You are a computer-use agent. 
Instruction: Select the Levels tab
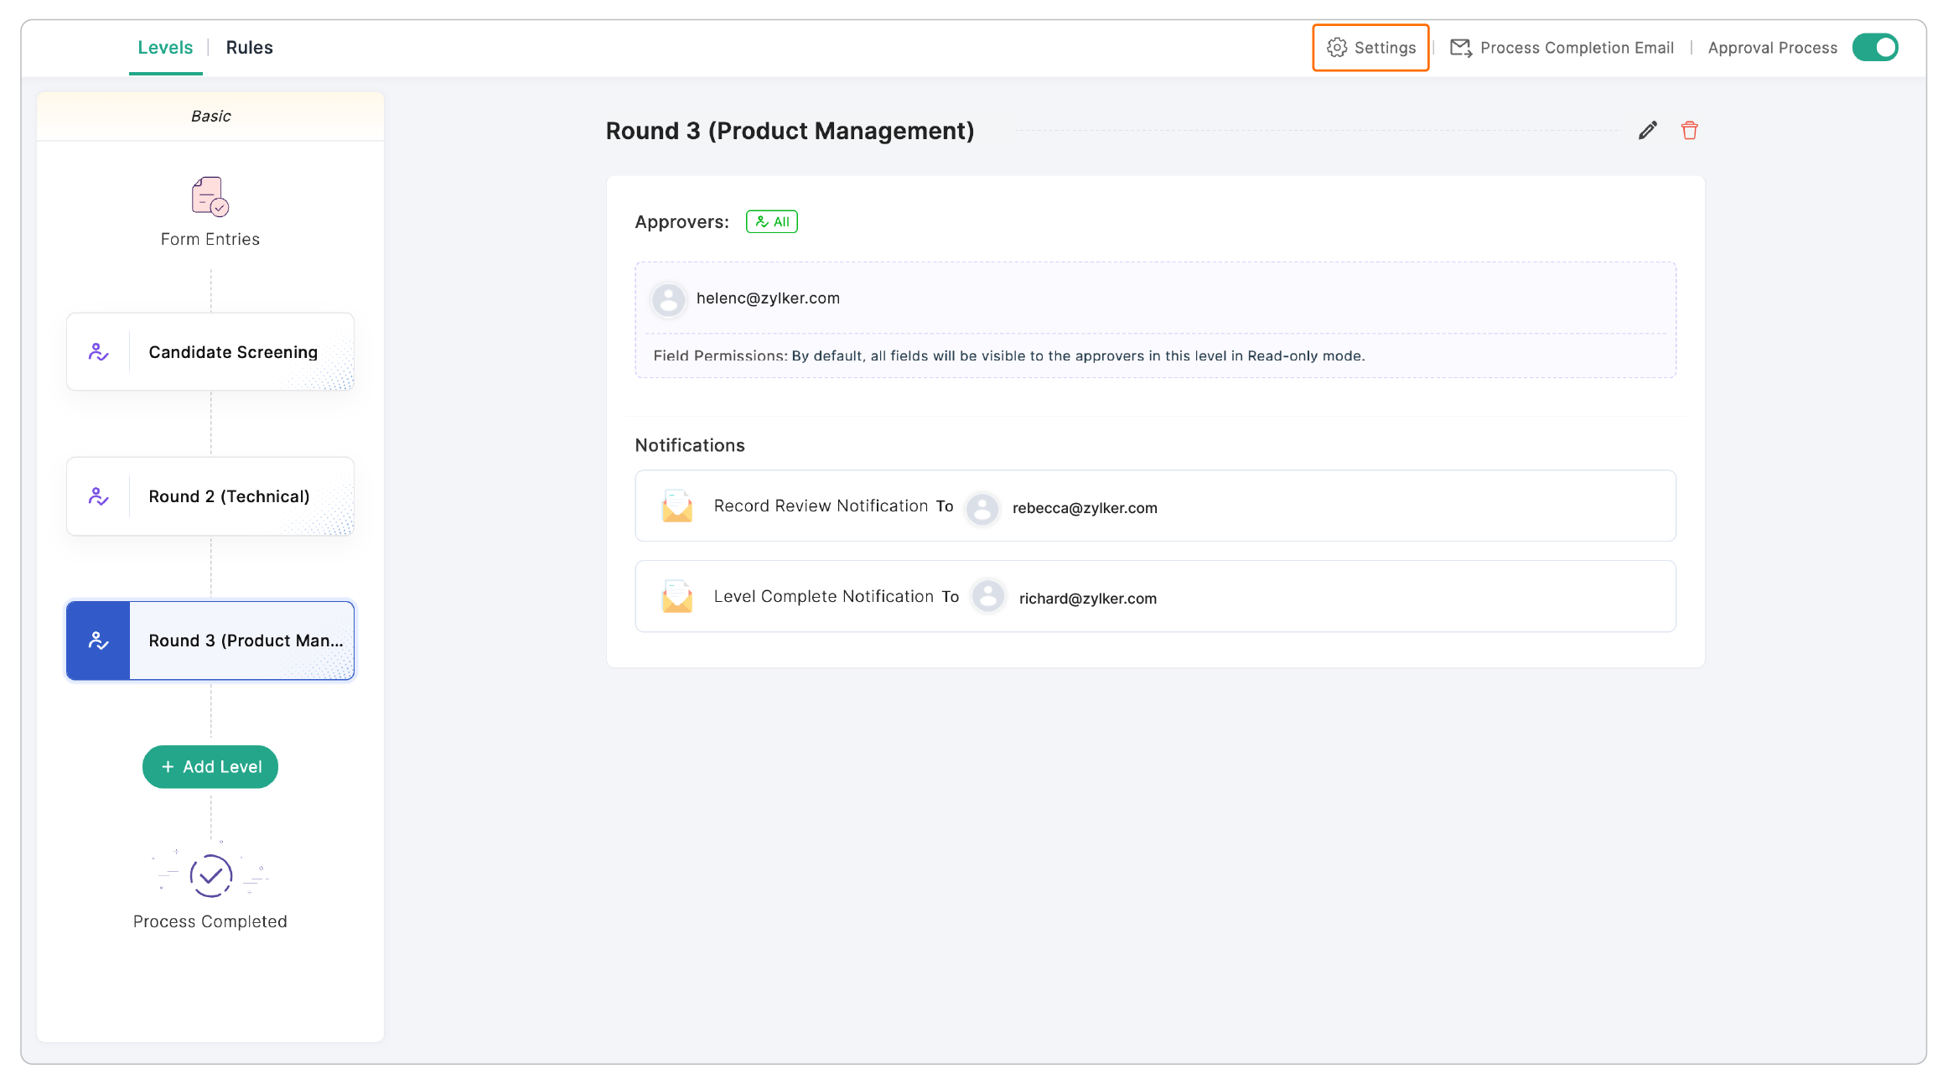coord(165,48)
